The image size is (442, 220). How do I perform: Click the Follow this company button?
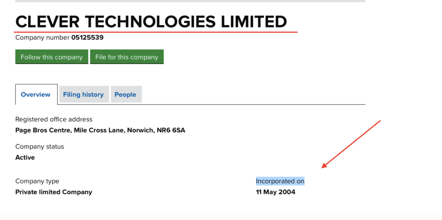[51, 57]
